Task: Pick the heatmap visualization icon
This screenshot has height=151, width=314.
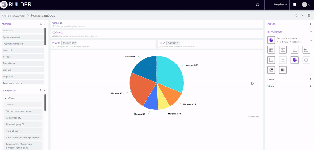Action: click(x=283, y=70)
